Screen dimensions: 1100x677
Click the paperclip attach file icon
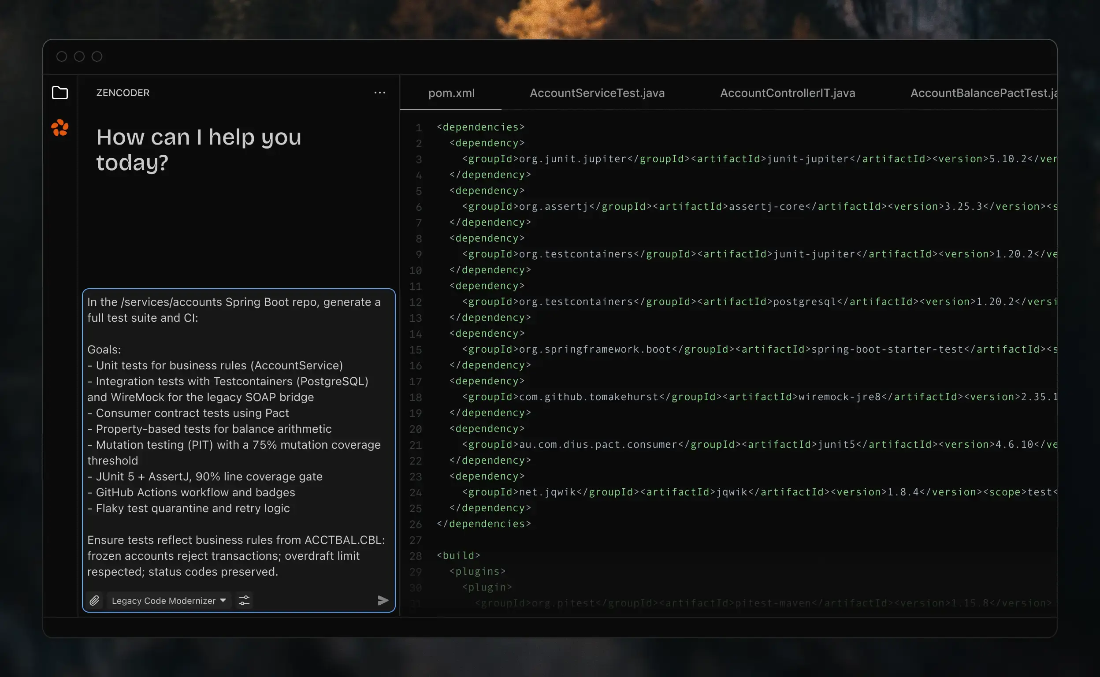pos(94,600)
